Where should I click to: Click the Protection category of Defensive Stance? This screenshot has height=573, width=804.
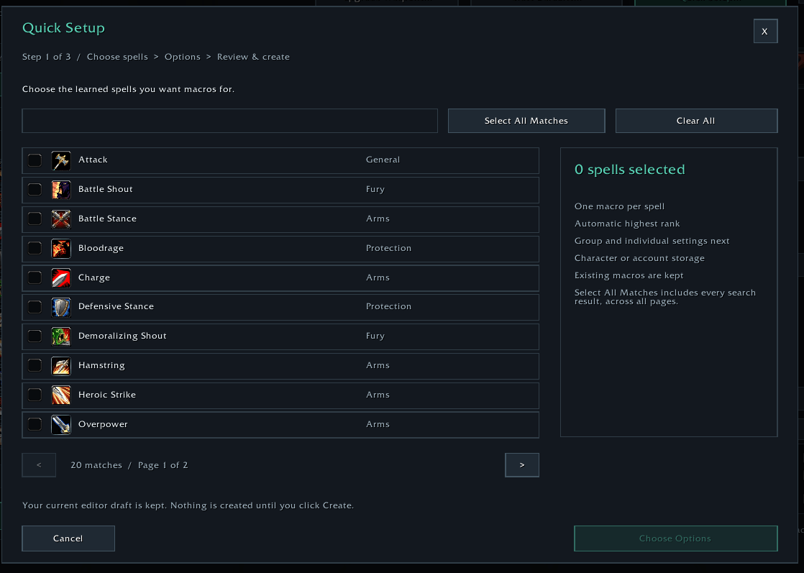pyautogui.click(x=388, y=306)
